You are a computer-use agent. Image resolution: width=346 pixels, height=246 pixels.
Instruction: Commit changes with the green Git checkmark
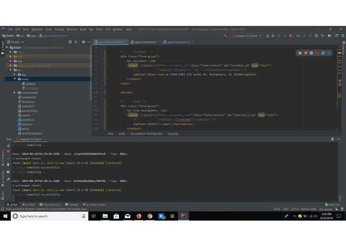[311, 36]
